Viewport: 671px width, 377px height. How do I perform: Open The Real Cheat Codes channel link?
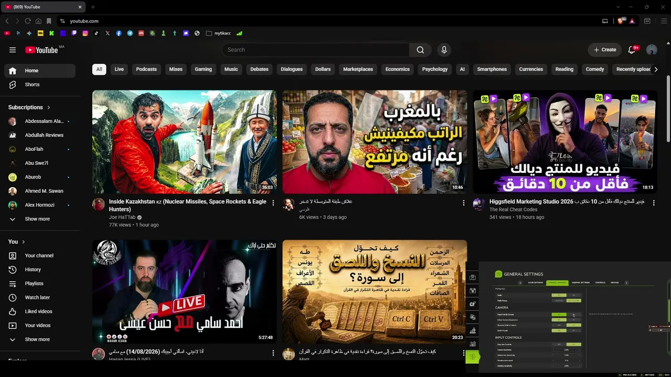tap(513, 209)
